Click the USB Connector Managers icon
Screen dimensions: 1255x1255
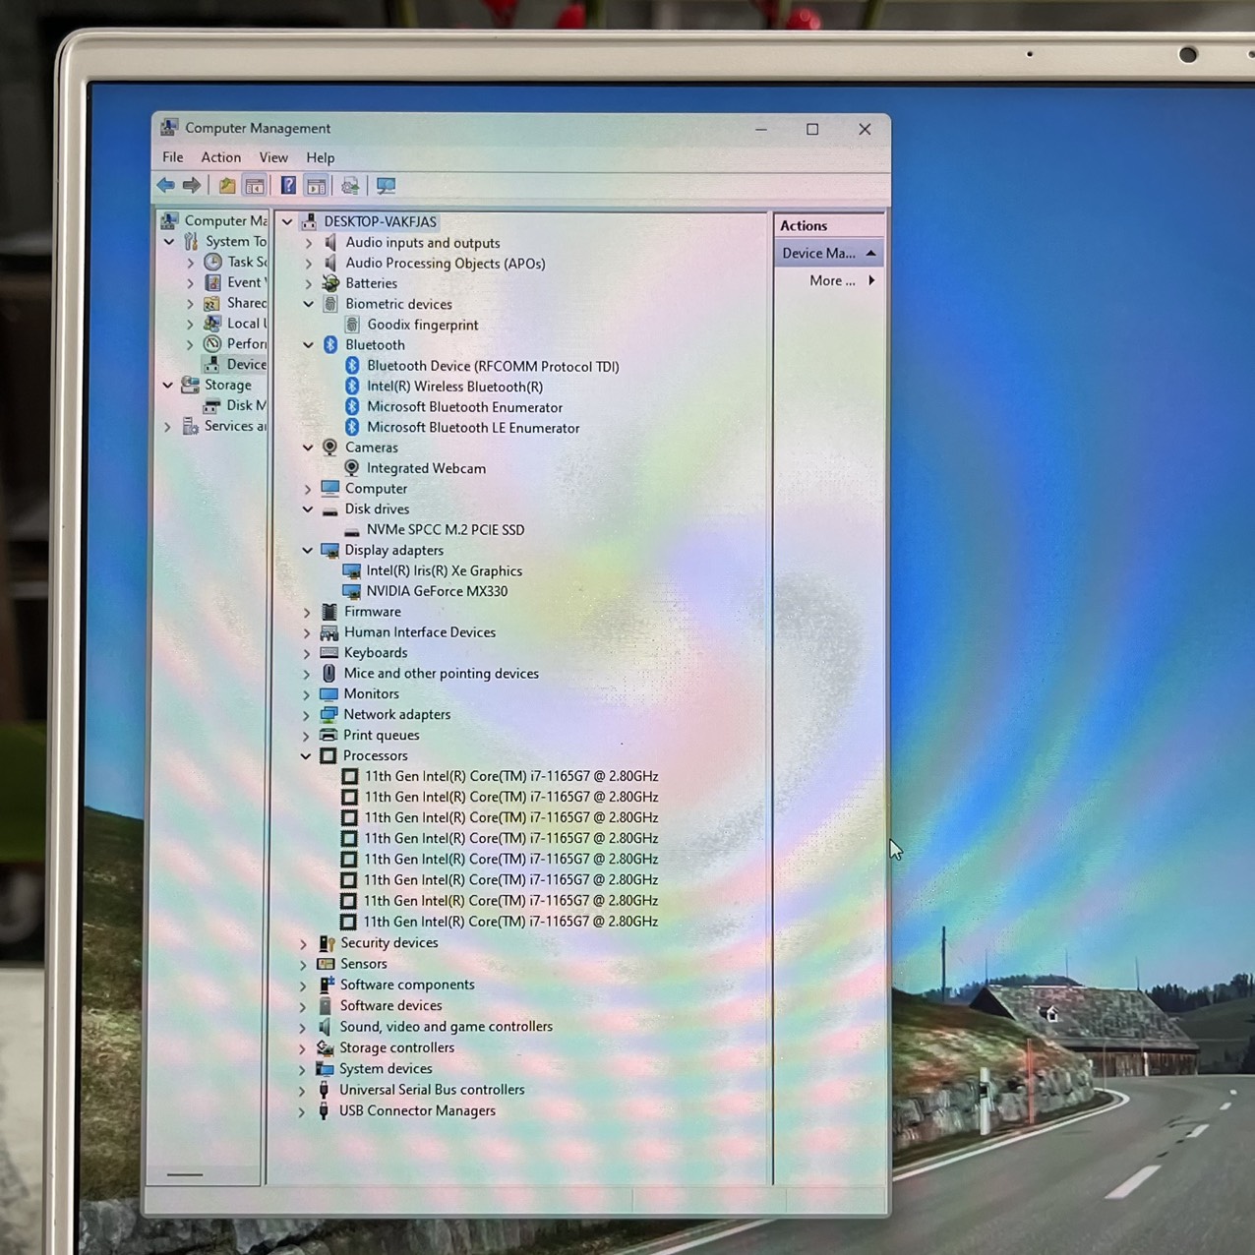(324, 1111)
